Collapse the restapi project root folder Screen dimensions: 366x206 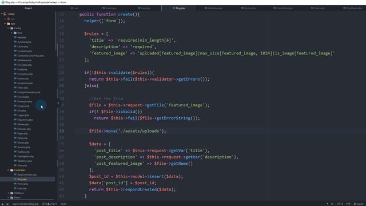coord(2,14)
